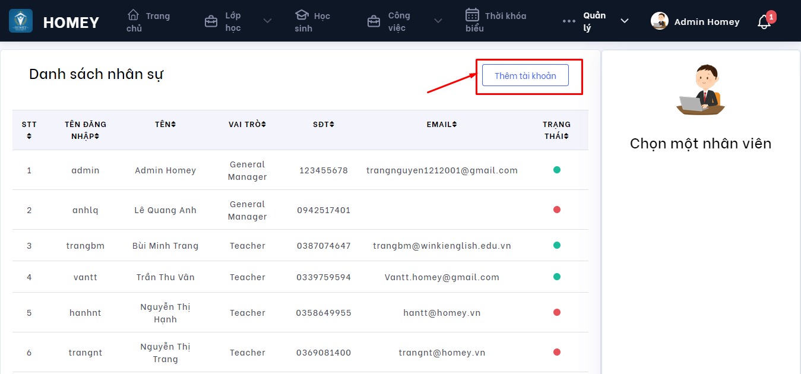Click the notification bell icon
Viewport: 801px width, 374px height.
pos(764,22)
